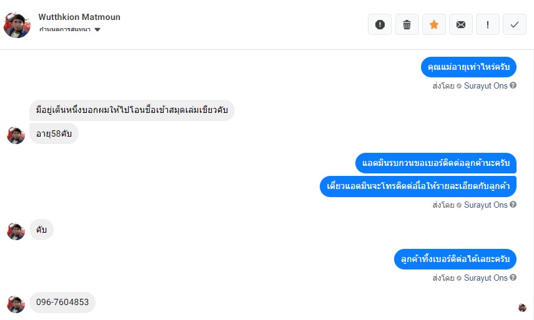This screenshot has width=534, height=320.
Task: Click the 096-7604853 phone number bubble
Action: (62, 303)
